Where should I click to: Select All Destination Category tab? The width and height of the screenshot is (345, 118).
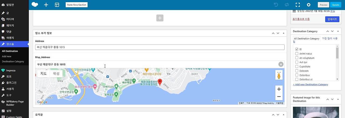coord(307,39)
